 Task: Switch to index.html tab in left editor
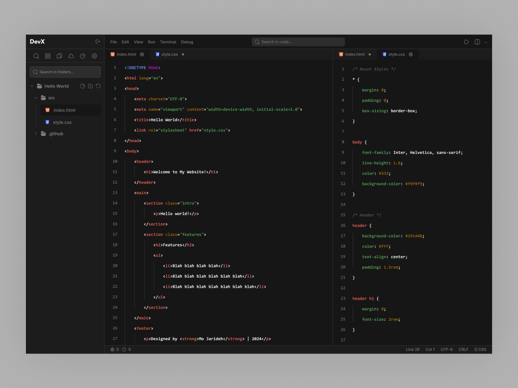tap(127, 54)
